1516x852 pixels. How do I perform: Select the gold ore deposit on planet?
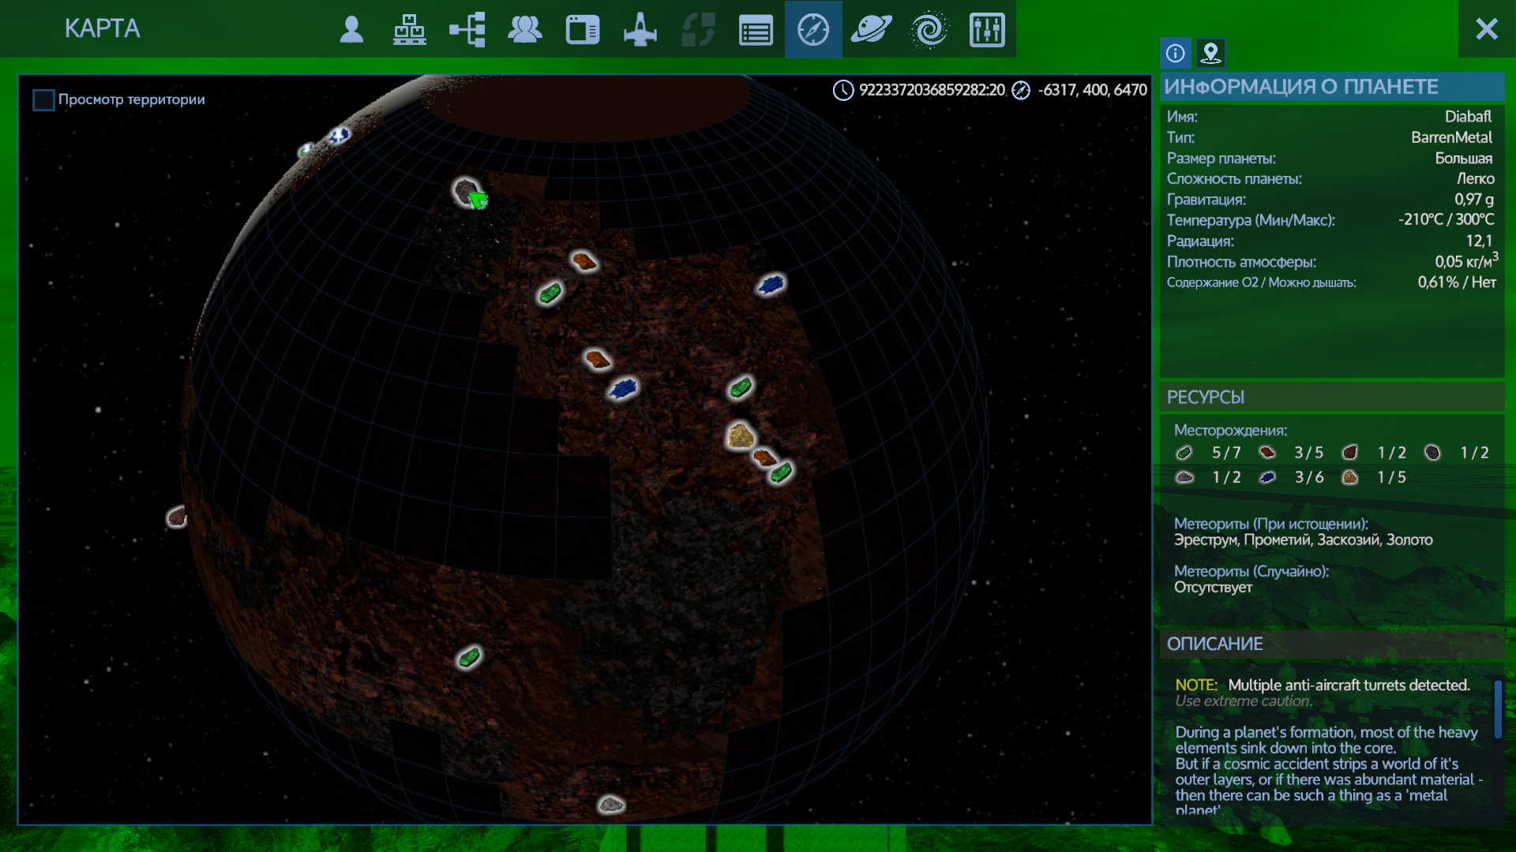point(740,435)
